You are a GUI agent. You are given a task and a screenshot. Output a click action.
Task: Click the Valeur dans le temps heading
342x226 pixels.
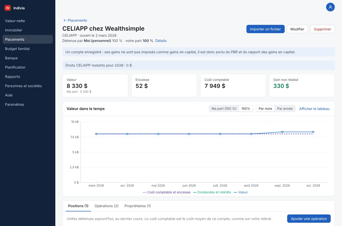click(x=85, y=109)
